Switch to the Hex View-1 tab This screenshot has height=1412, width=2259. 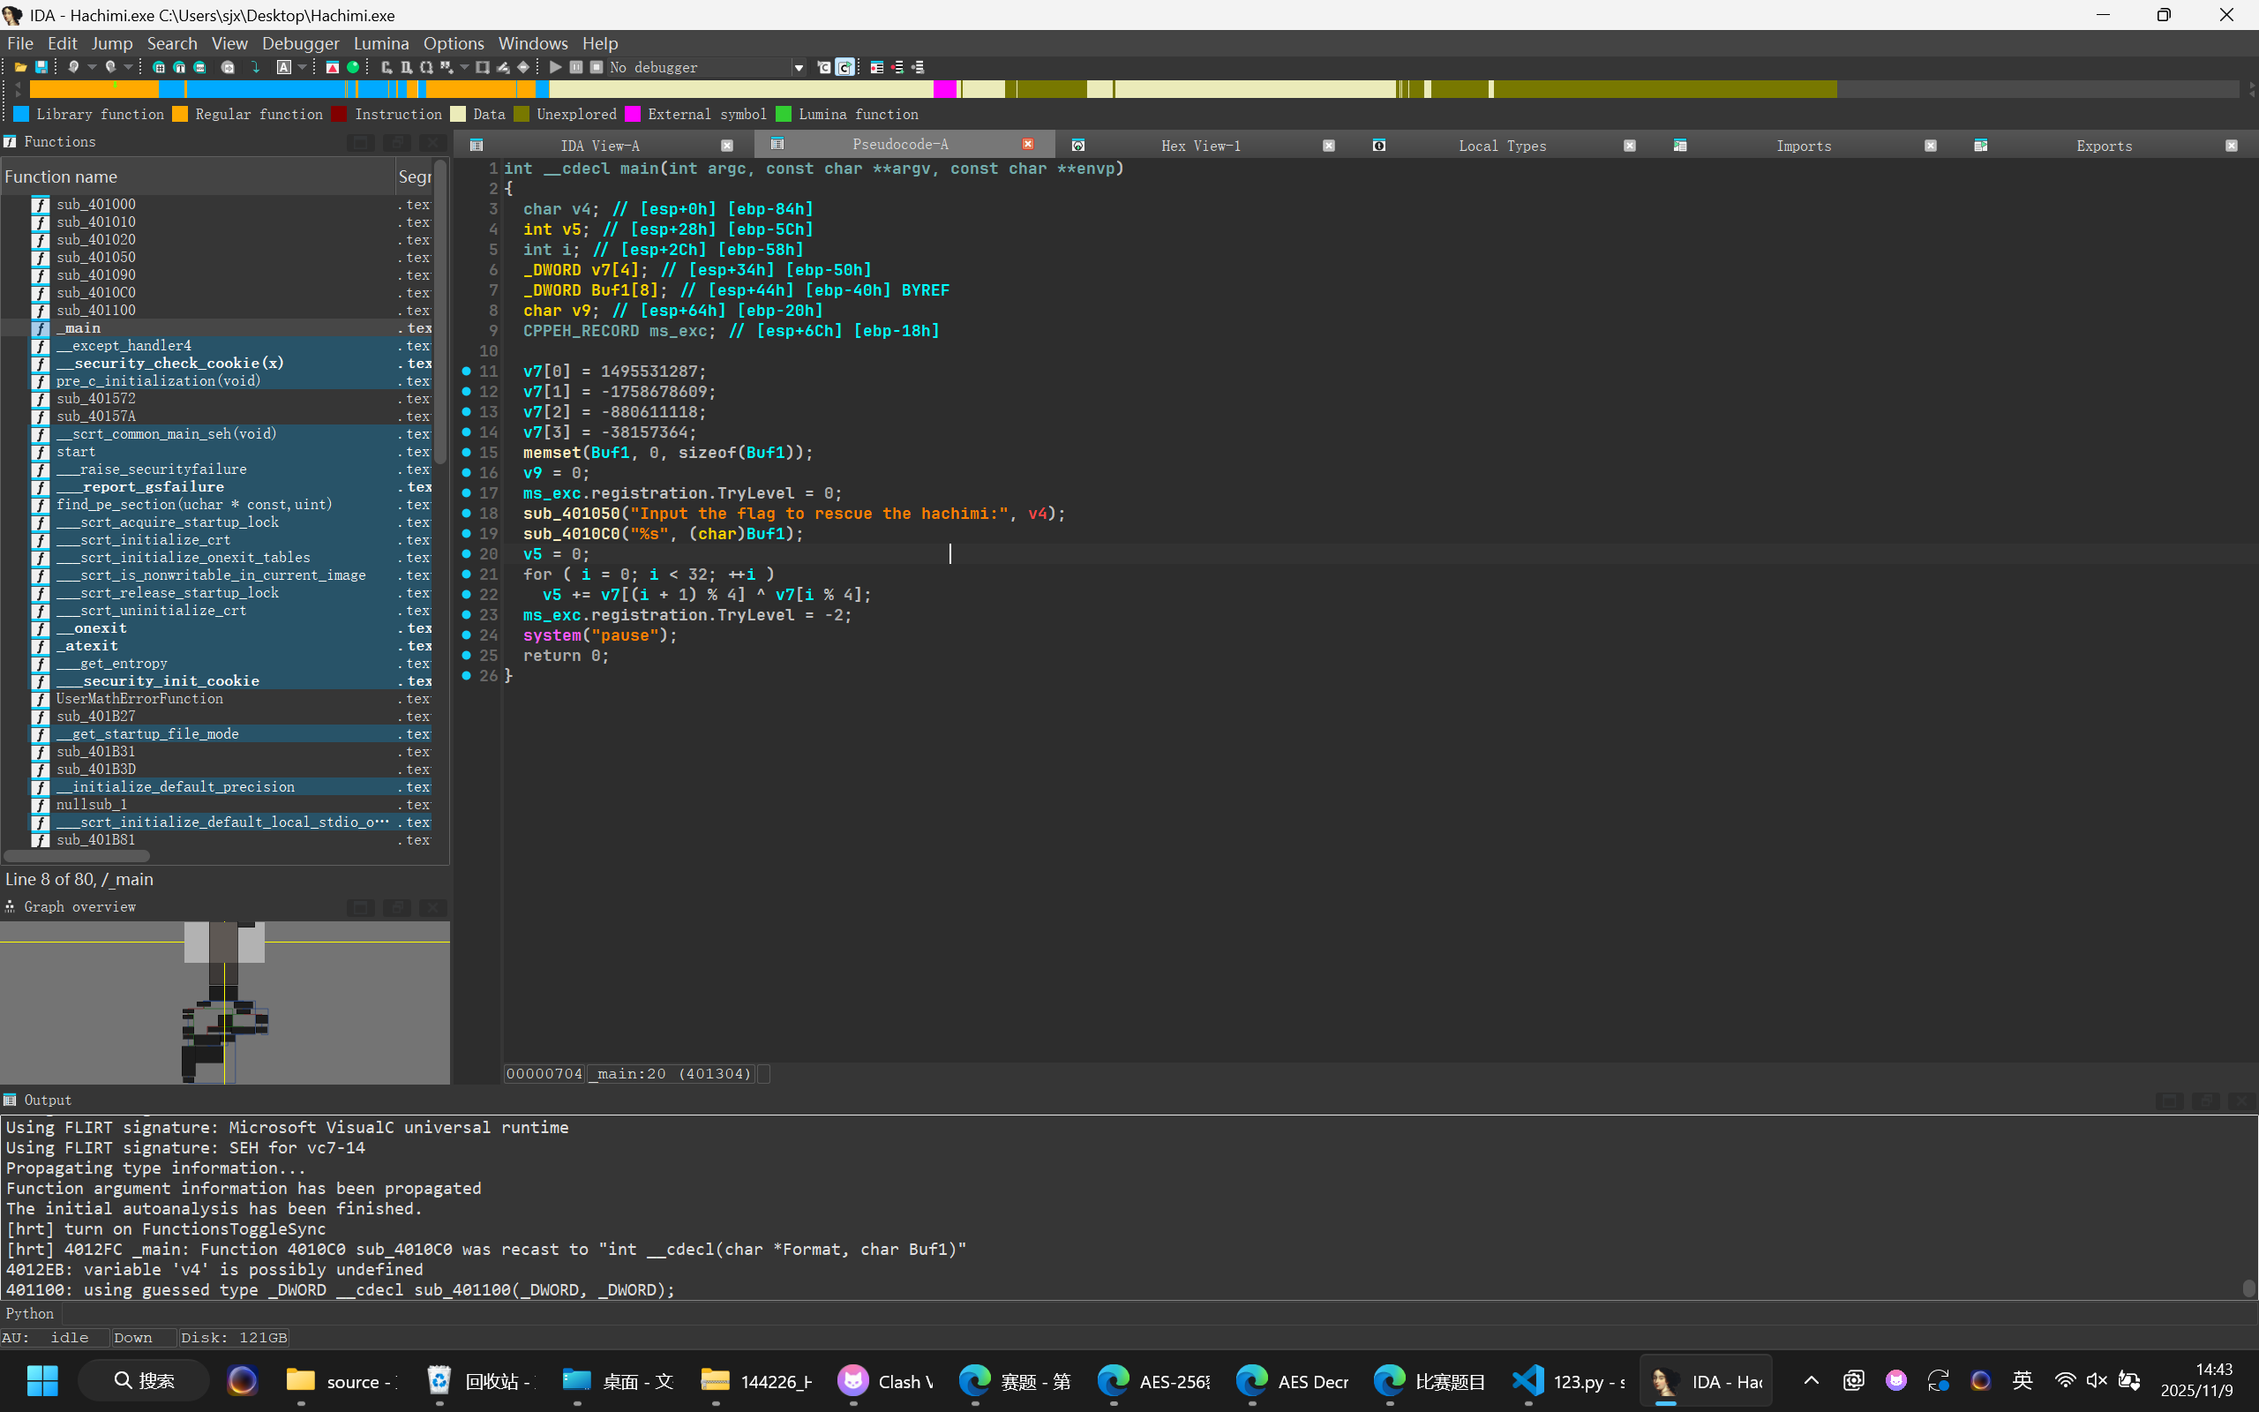tap(1200, 146)
